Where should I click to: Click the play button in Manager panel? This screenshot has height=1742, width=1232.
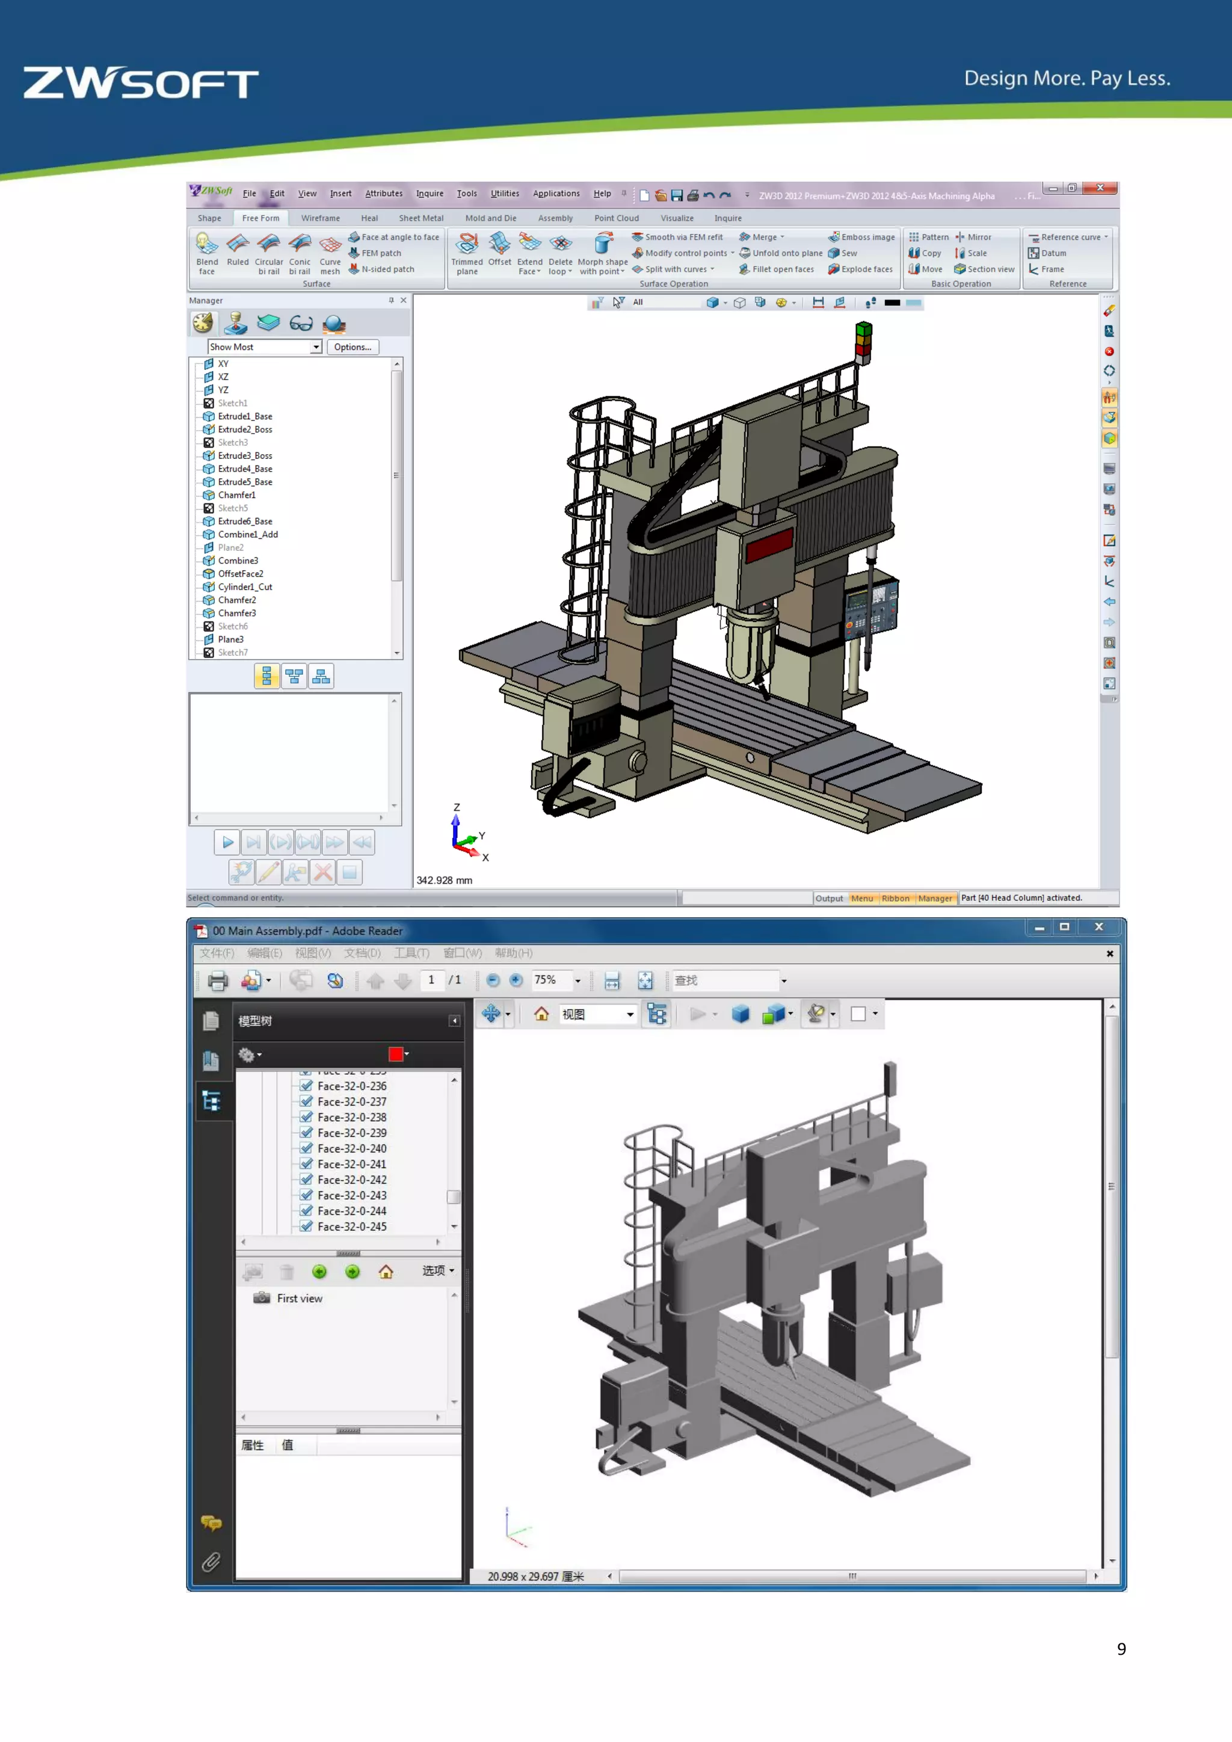pyautogui.click(x=227, y=842)
